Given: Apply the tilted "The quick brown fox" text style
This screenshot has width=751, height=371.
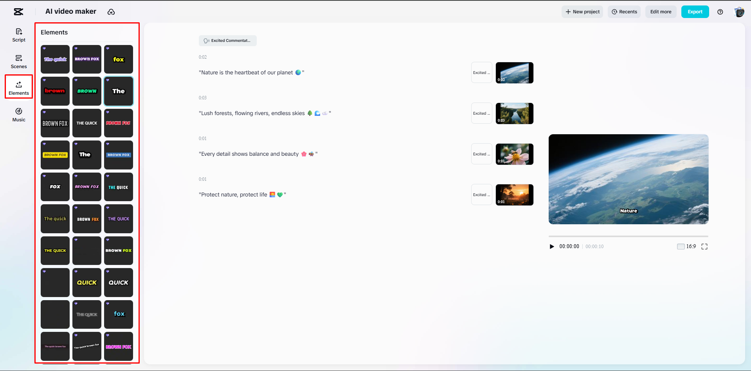Looking at the screenshot, I should [x=87, y=346].
